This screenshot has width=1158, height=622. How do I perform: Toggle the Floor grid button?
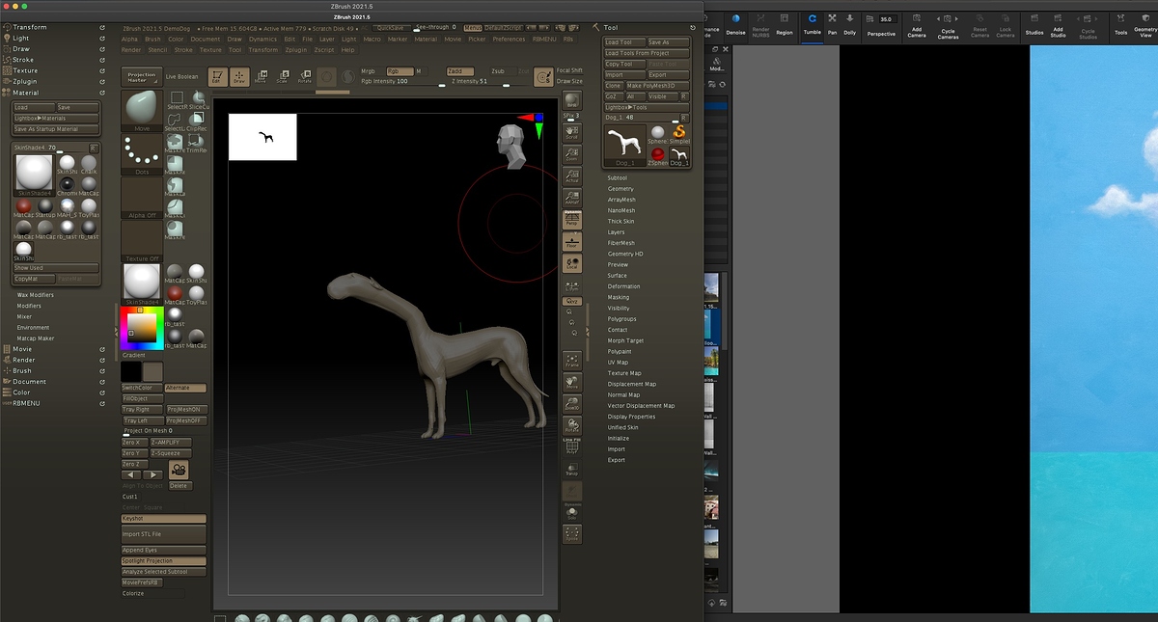coord(571,241)
